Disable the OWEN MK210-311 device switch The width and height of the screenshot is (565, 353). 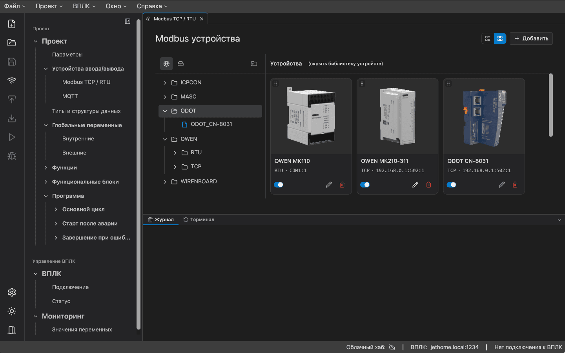click(x=365, y=185)
